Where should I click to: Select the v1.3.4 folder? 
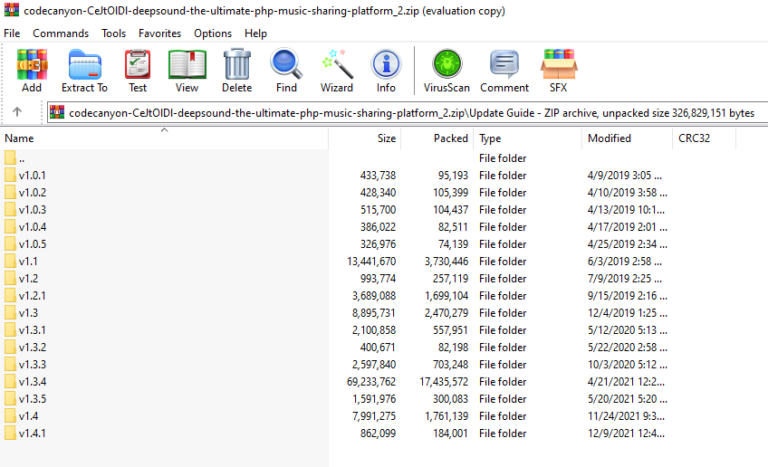33,382
